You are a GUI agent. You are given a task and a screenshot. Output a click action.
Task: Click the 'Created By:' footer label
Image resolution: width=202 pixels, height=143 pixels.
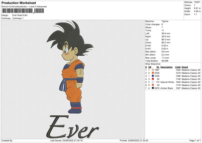tap(7, 140)
